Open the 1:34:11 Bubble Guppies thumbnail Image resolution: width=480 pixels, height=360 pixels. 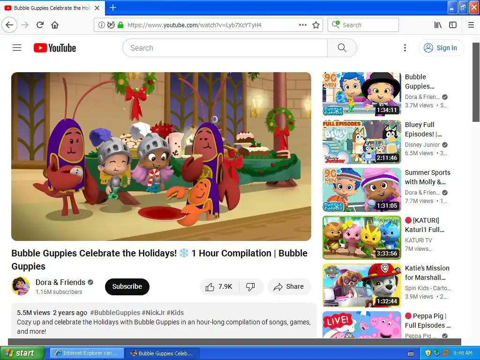[362, 94]
